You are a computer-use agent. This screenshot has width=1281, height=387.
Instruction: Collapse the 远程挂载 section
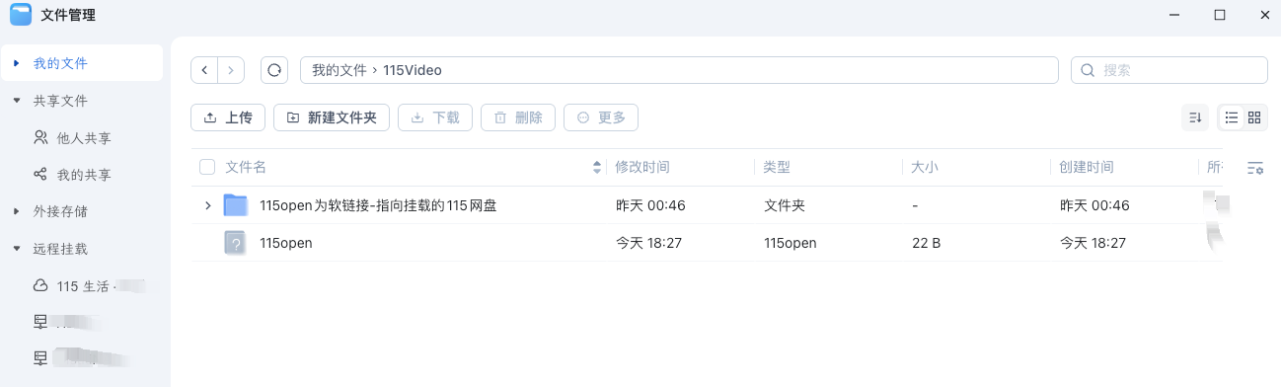pos(16,249)
